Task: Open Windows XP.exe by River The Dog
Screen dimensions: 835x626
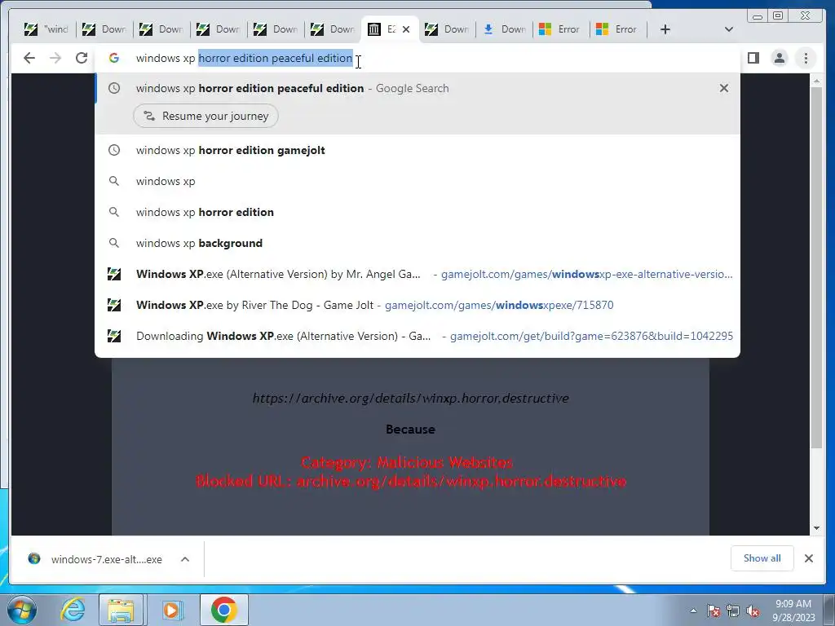Action: coord(417,305)
